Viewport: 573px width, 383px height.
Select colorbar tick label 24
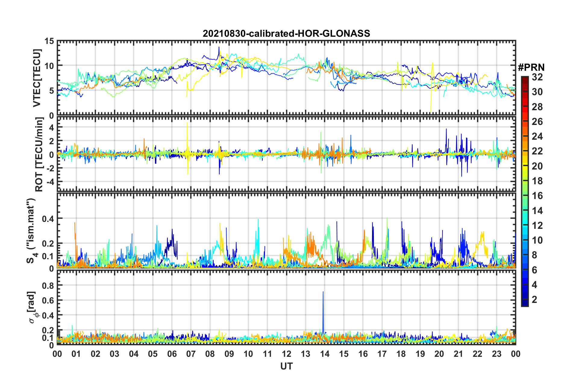pyautogui.click(x=537, y=136)
